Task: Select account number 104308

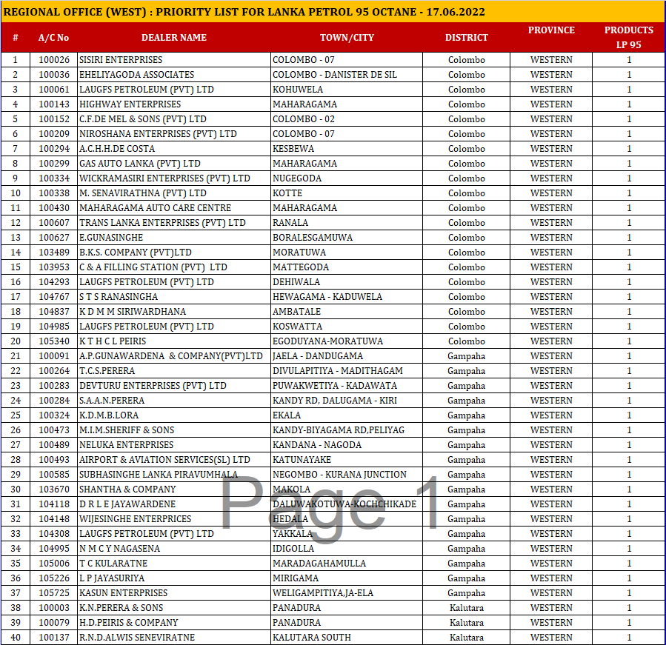Action: (x=54, y=534)
